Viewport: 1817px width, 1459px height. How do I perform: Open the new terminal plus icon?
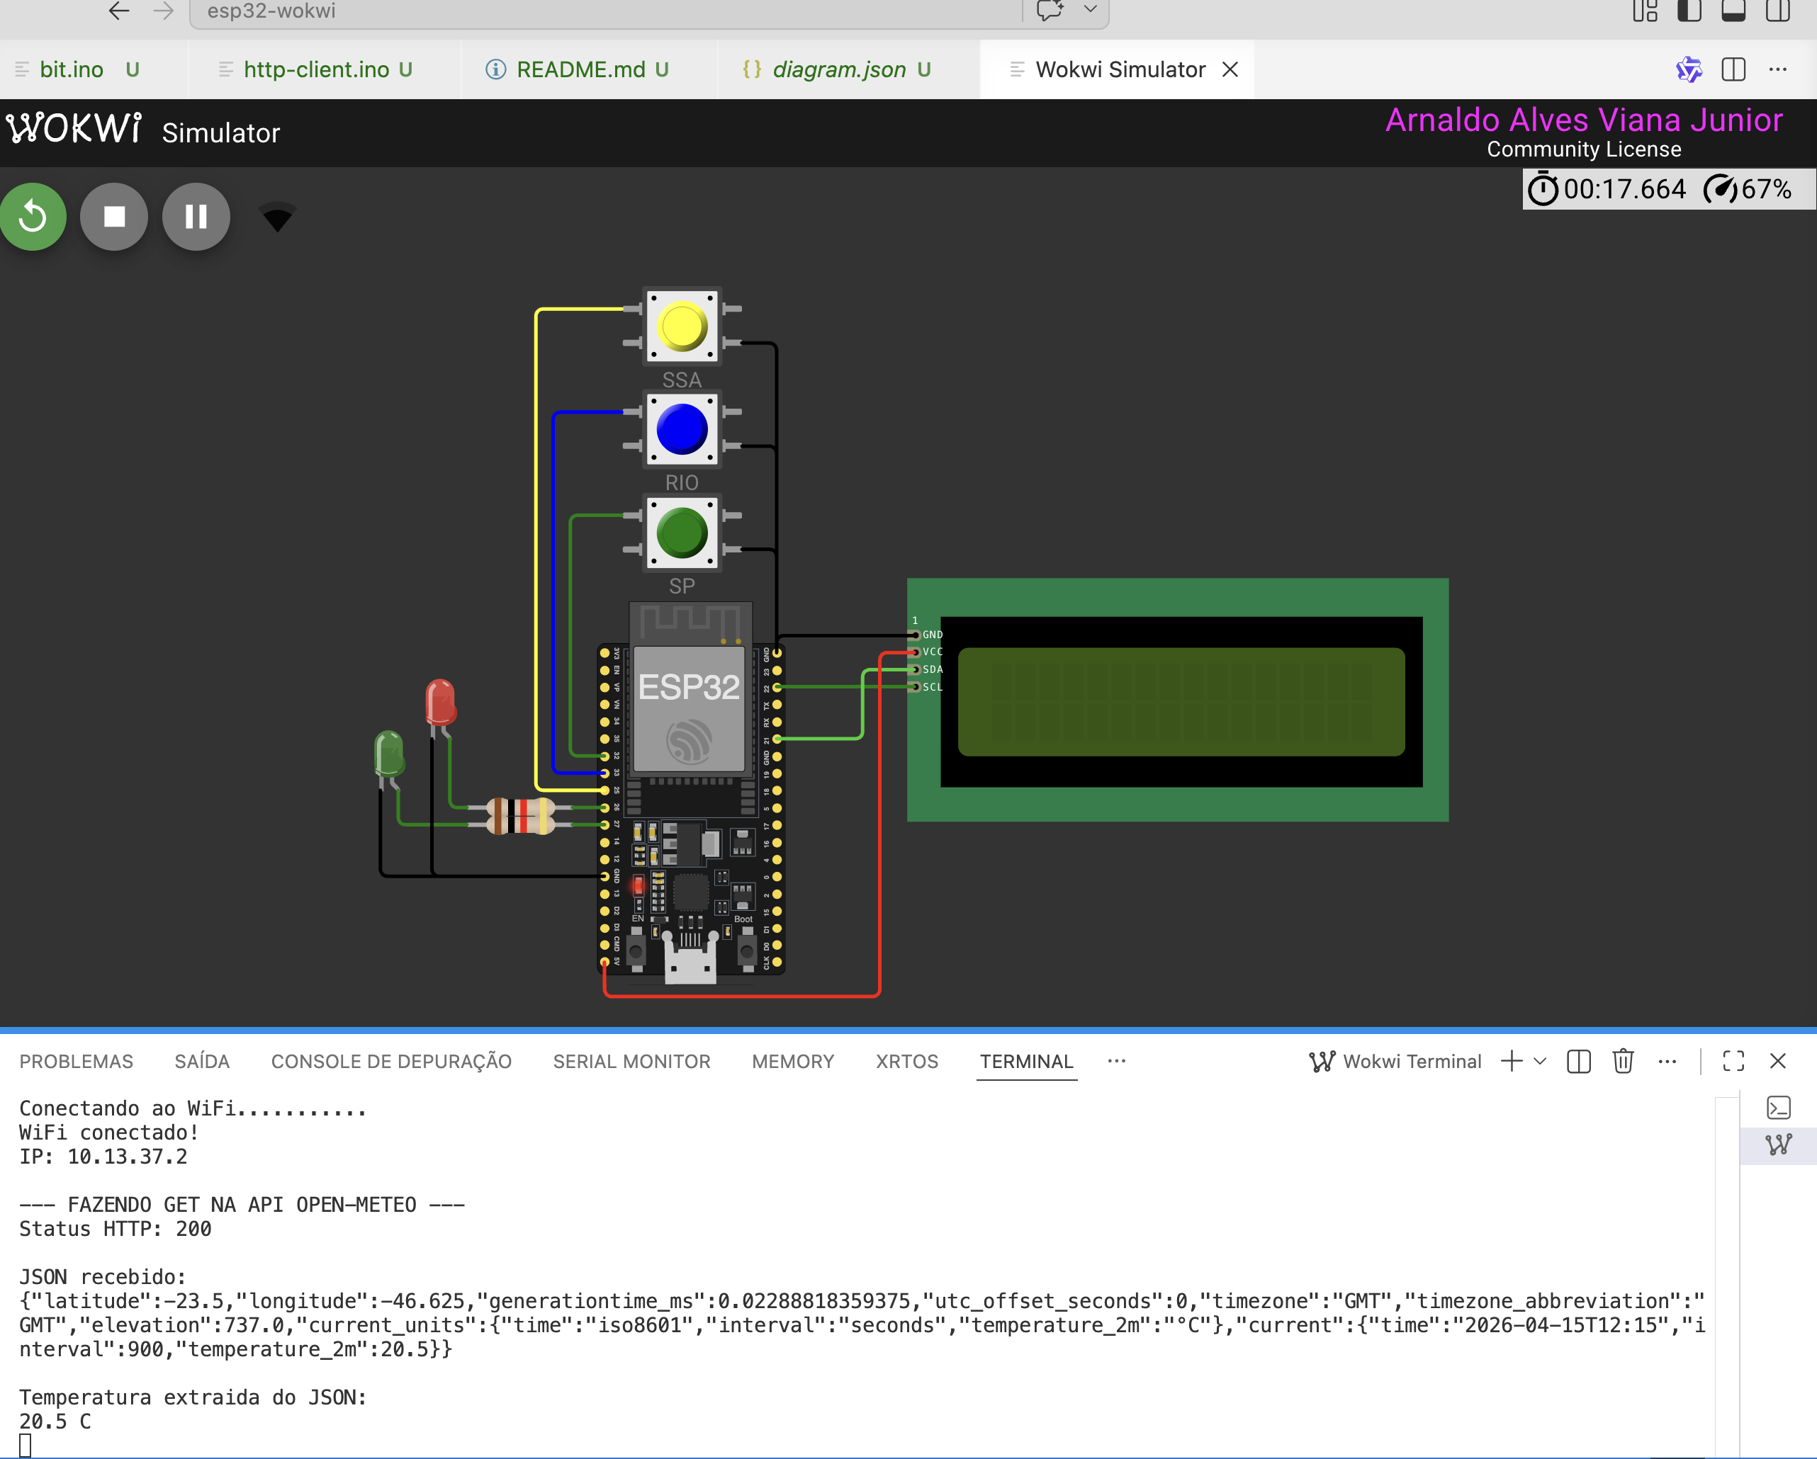click(1511, 1062)
